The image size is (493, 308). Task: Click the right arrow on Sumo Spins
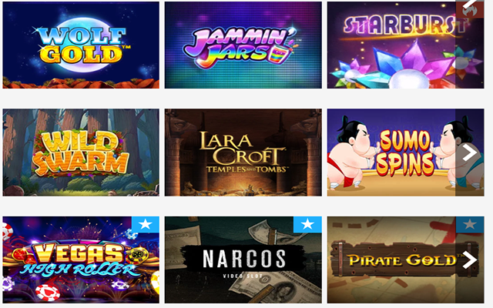pos(470,152)
